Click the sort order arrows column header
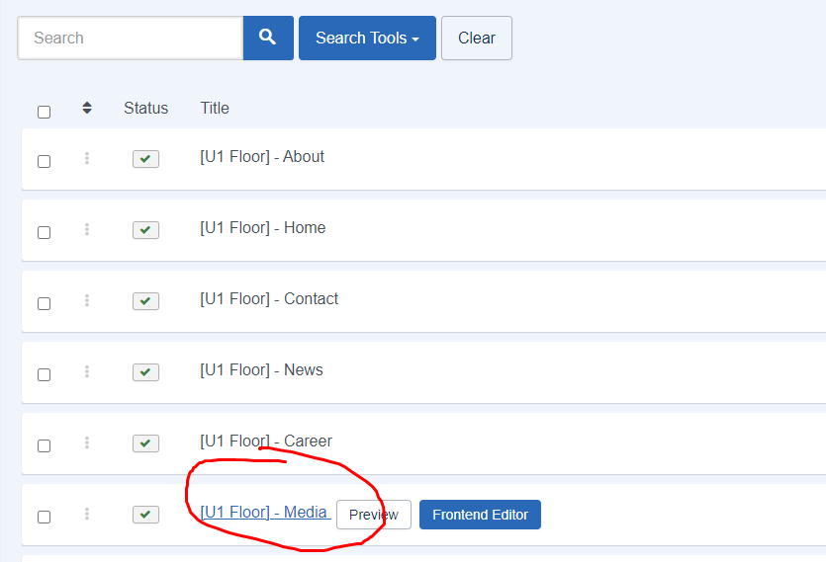This screenshot has width=826, height=562. (x=87, y=108)
